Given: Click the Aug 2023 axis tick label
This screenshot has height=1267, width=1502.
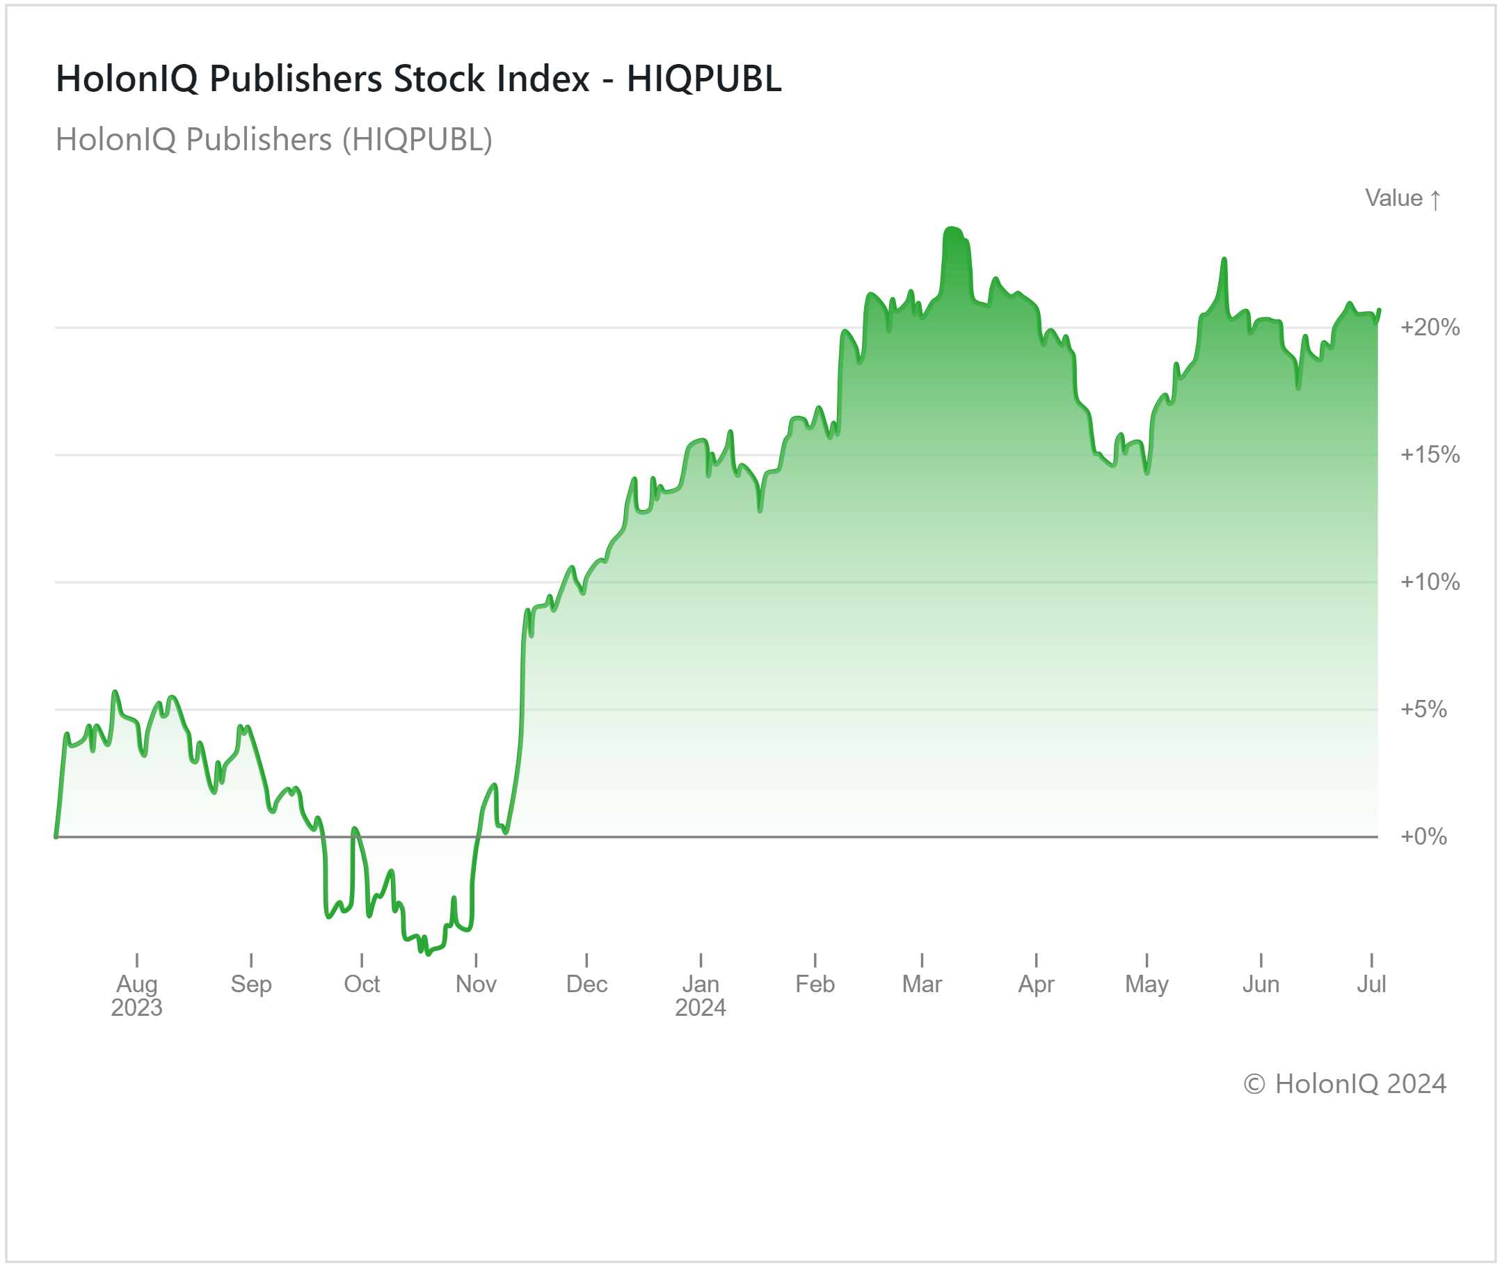Looking at the screenshot, I should click(x=136, y=995).
